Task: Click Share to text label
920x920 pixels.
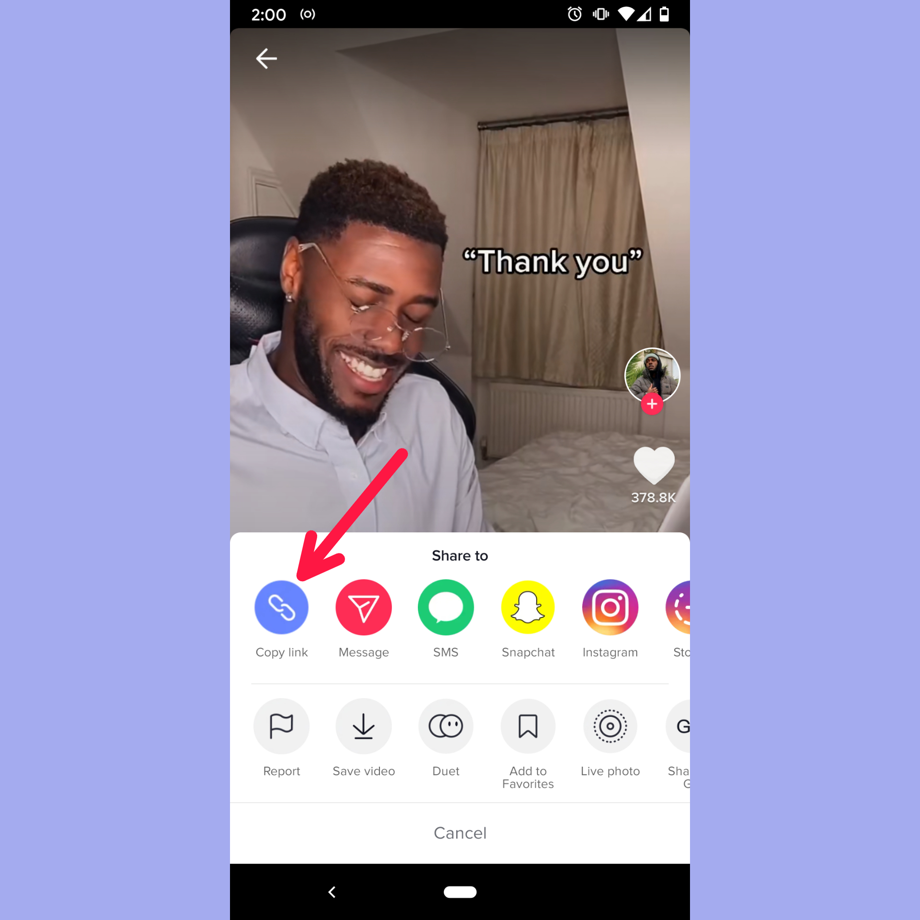Action: click(459, 555)
